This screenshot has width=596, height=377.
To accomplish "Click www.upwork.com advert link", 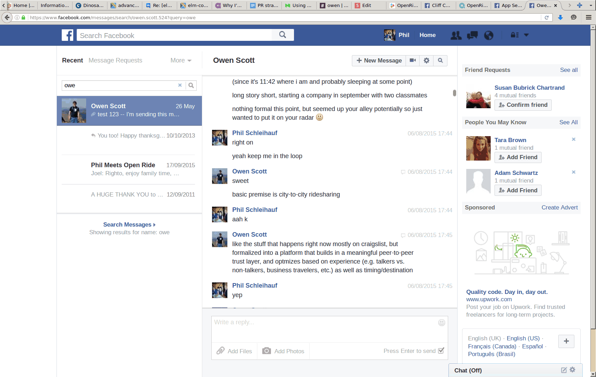I will [x=489, y=299].
